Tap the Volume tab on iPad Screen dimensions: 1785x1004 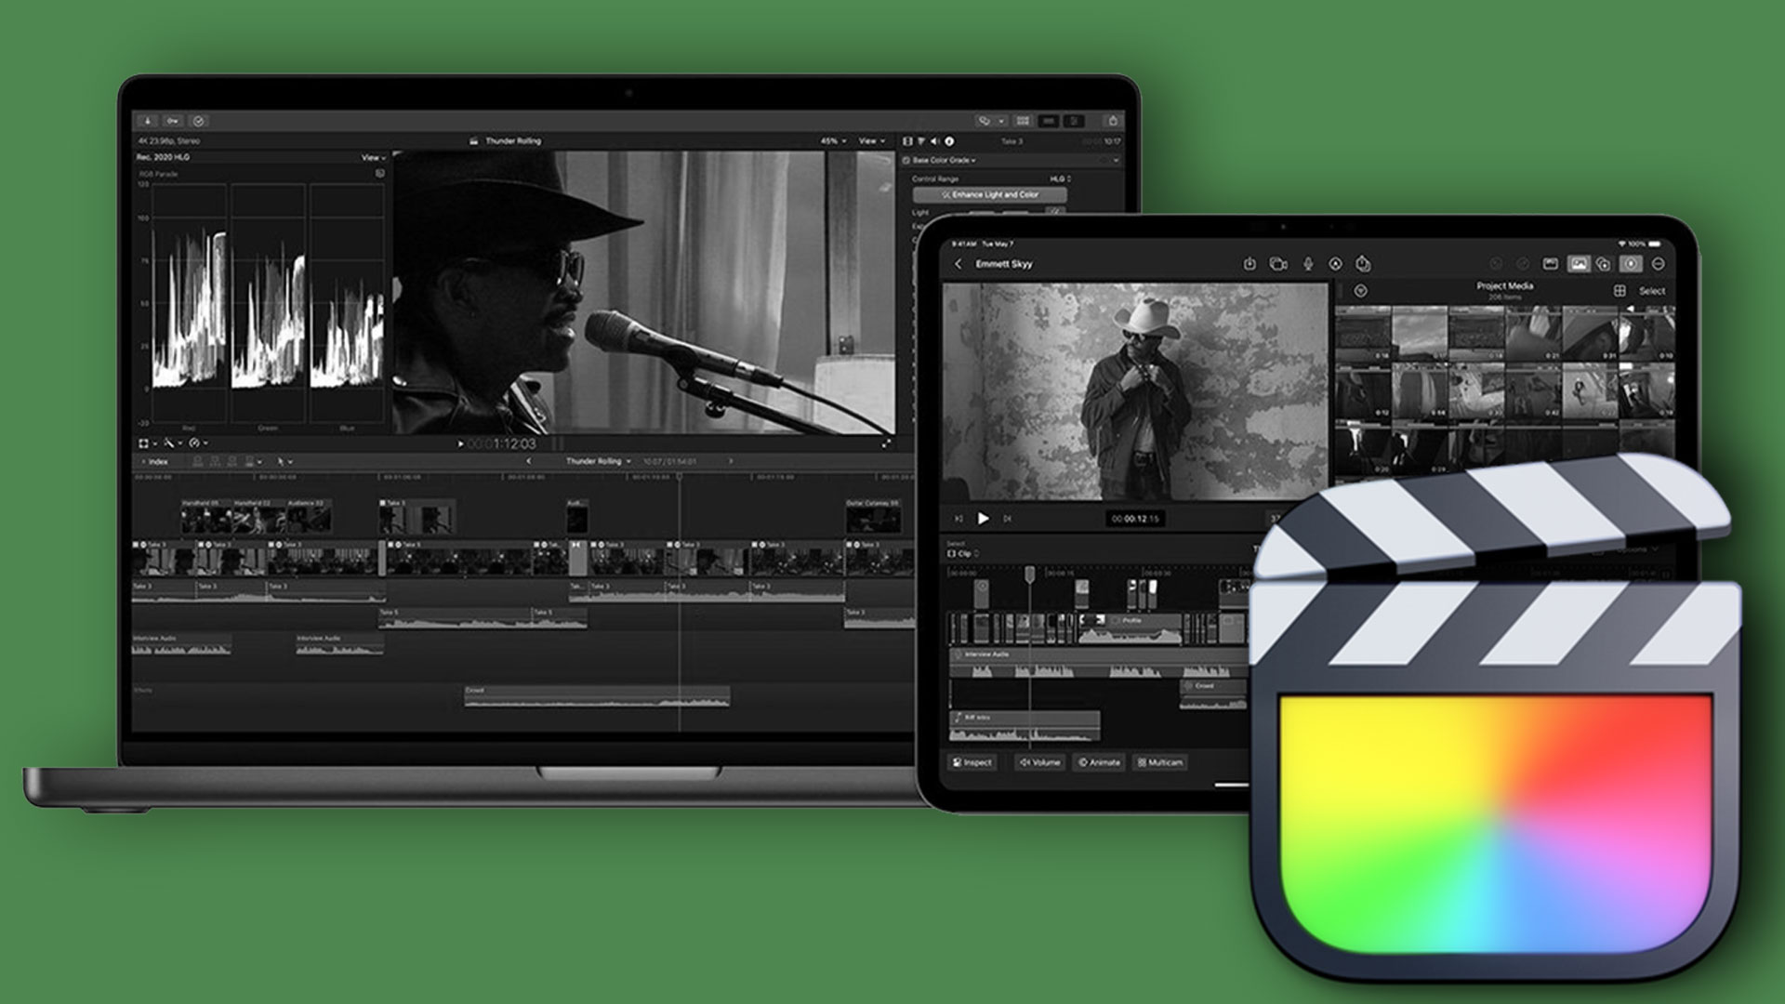pyautogui.click(x=1039, y=762)
